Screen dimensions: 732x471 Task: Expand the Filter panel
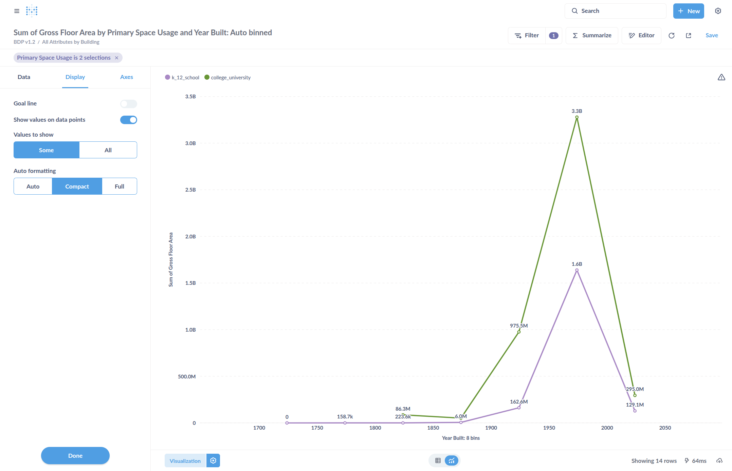point(527,36)
